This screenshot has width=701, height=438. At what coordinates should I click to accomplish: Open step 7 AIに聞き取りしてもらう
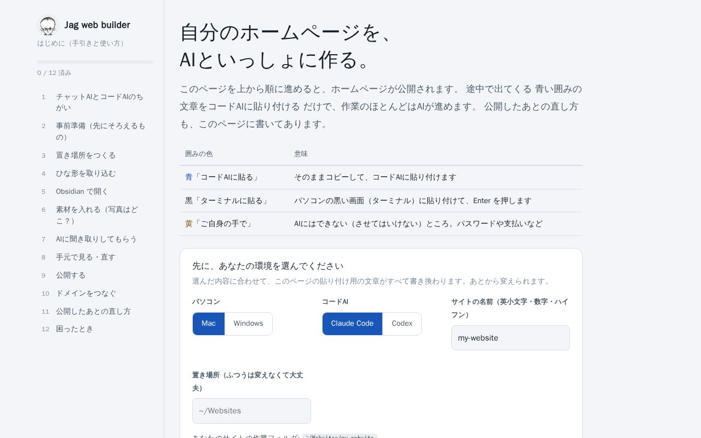point(95,239)
